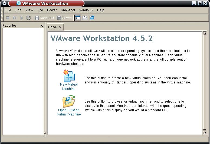Viewport: 210px width, 144px height.
Task: Click the Quick Switch mode toolbar icon
Action: tap(92, 18)
